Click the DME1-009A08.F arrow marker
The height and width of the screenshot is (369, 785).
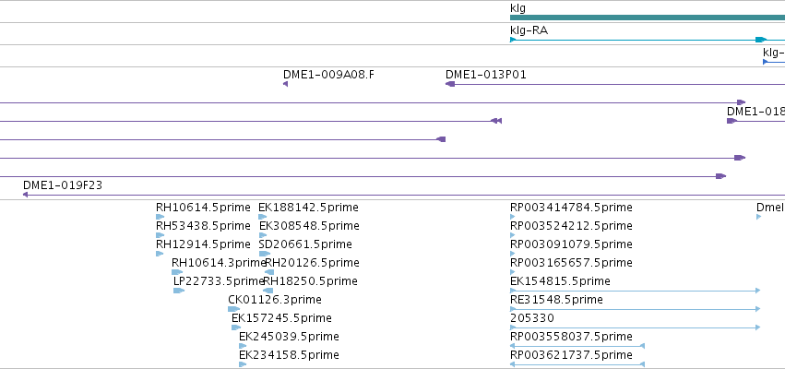coord(285,84)
